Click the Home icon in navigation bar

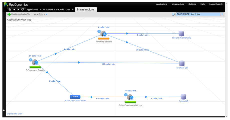click(10, 9)
